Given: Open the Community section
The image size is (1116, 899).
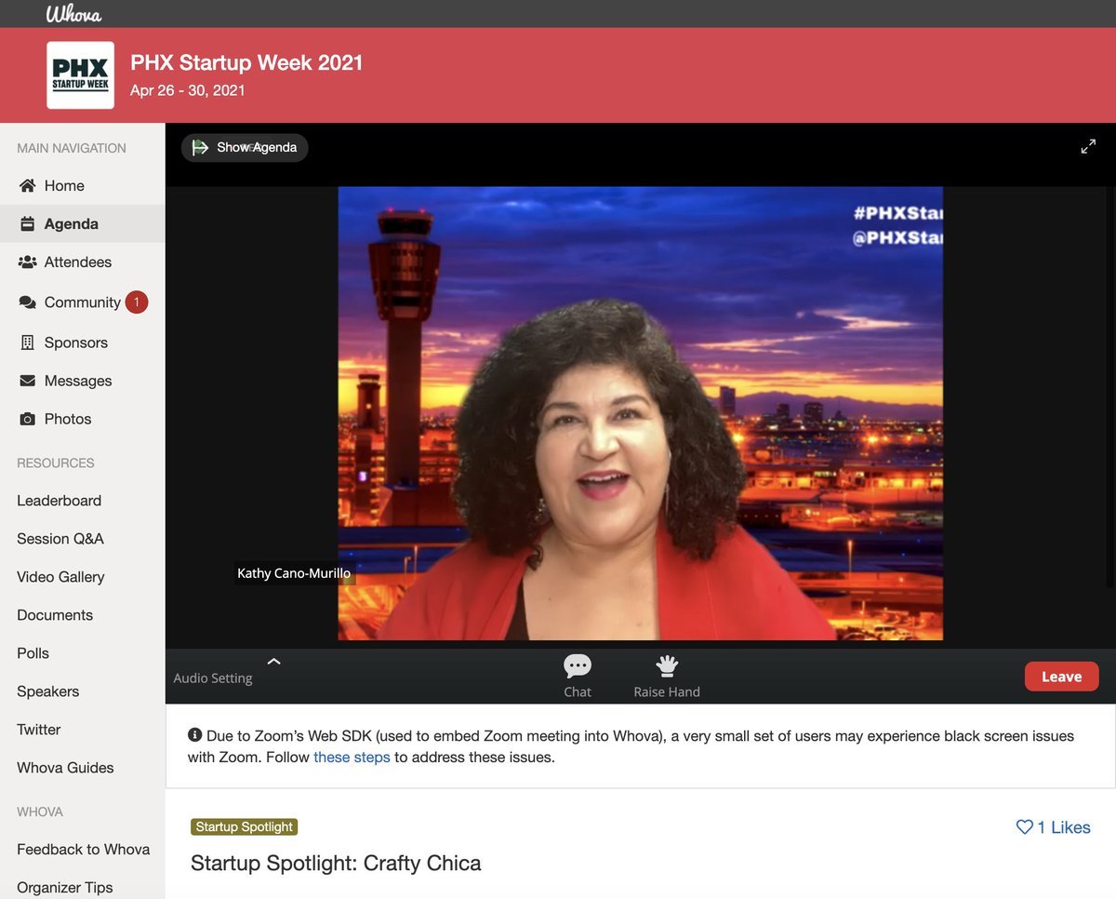Looking at the screenshot, I should 82,302.
